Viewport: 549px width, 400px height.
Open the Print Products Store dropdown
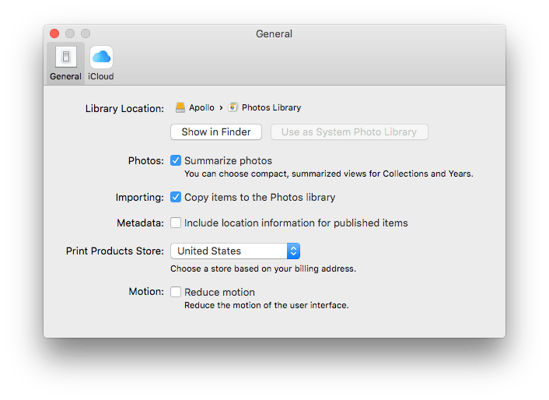pos(236,251)
